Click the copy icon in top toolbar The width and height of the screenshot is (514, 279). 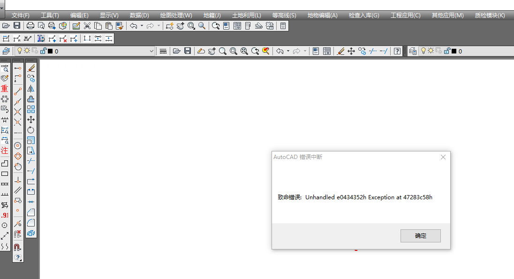[98, 26]
